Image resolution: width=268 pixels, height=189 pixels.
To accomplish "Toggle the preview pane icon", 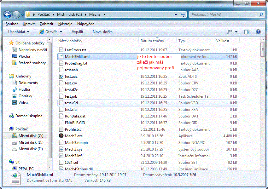I will (247, 32).
